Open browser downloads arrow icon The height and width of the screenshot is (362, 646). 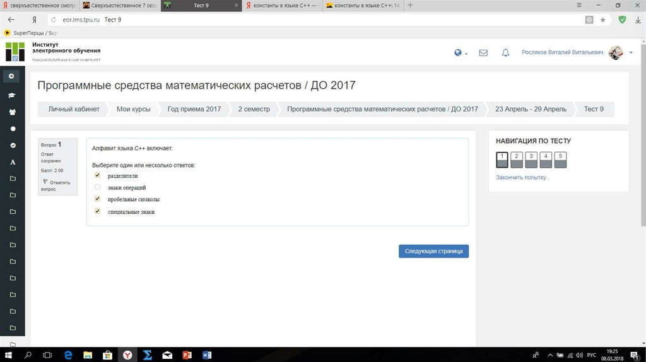[x=638, y=20]
